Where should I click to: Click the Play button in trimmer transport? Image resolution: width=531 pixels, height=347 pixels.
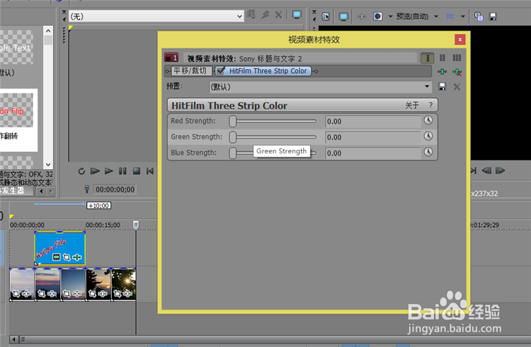[109, 171]
